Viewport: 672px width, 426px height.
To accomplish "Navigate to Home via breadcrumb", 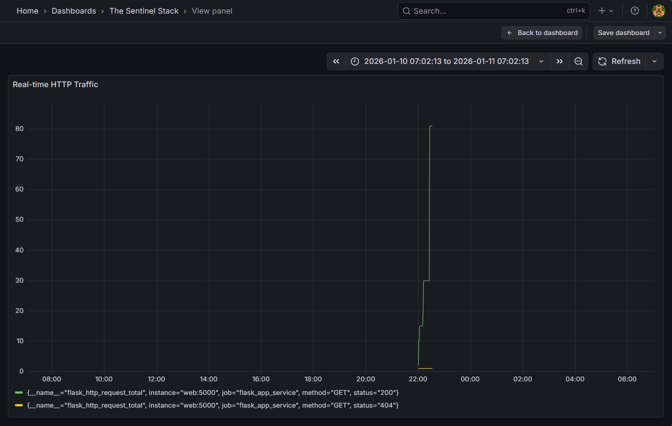I will tap(27, 11).
